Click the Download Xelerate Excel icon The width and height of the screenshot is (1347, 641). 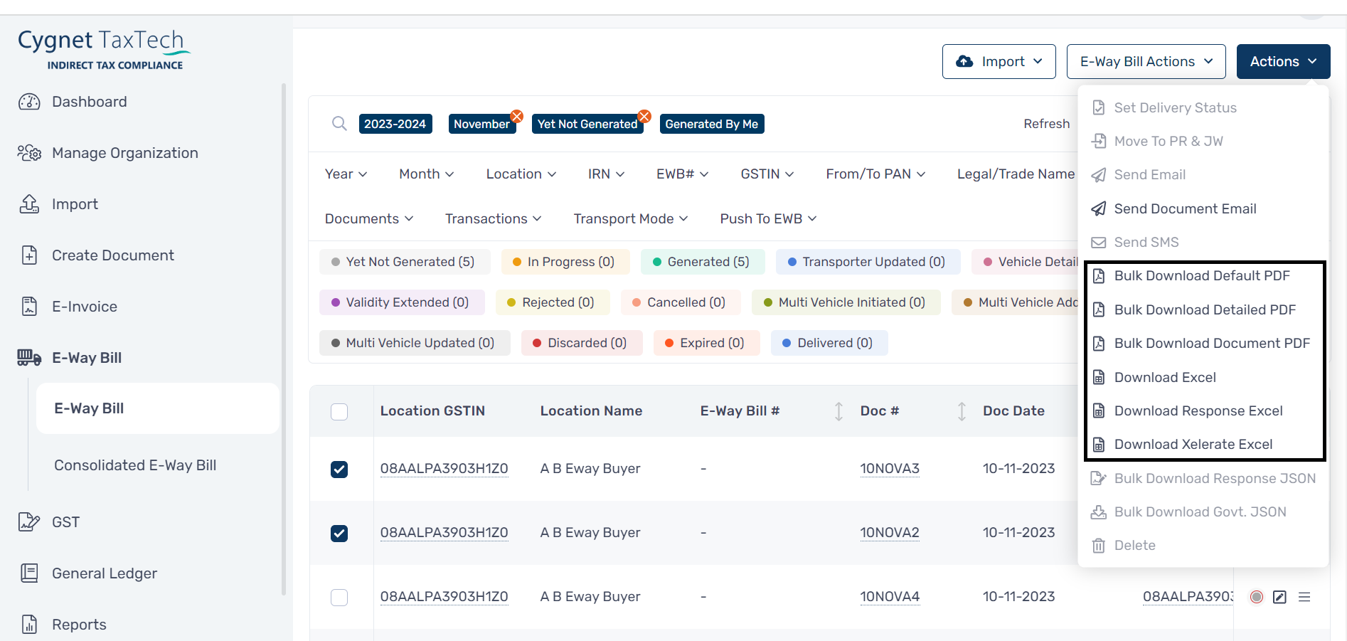coord(1099,445)
